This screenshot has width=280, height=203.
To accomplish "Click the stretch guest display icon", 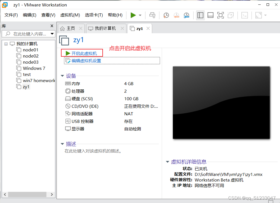I will click(x=258, y=15).
